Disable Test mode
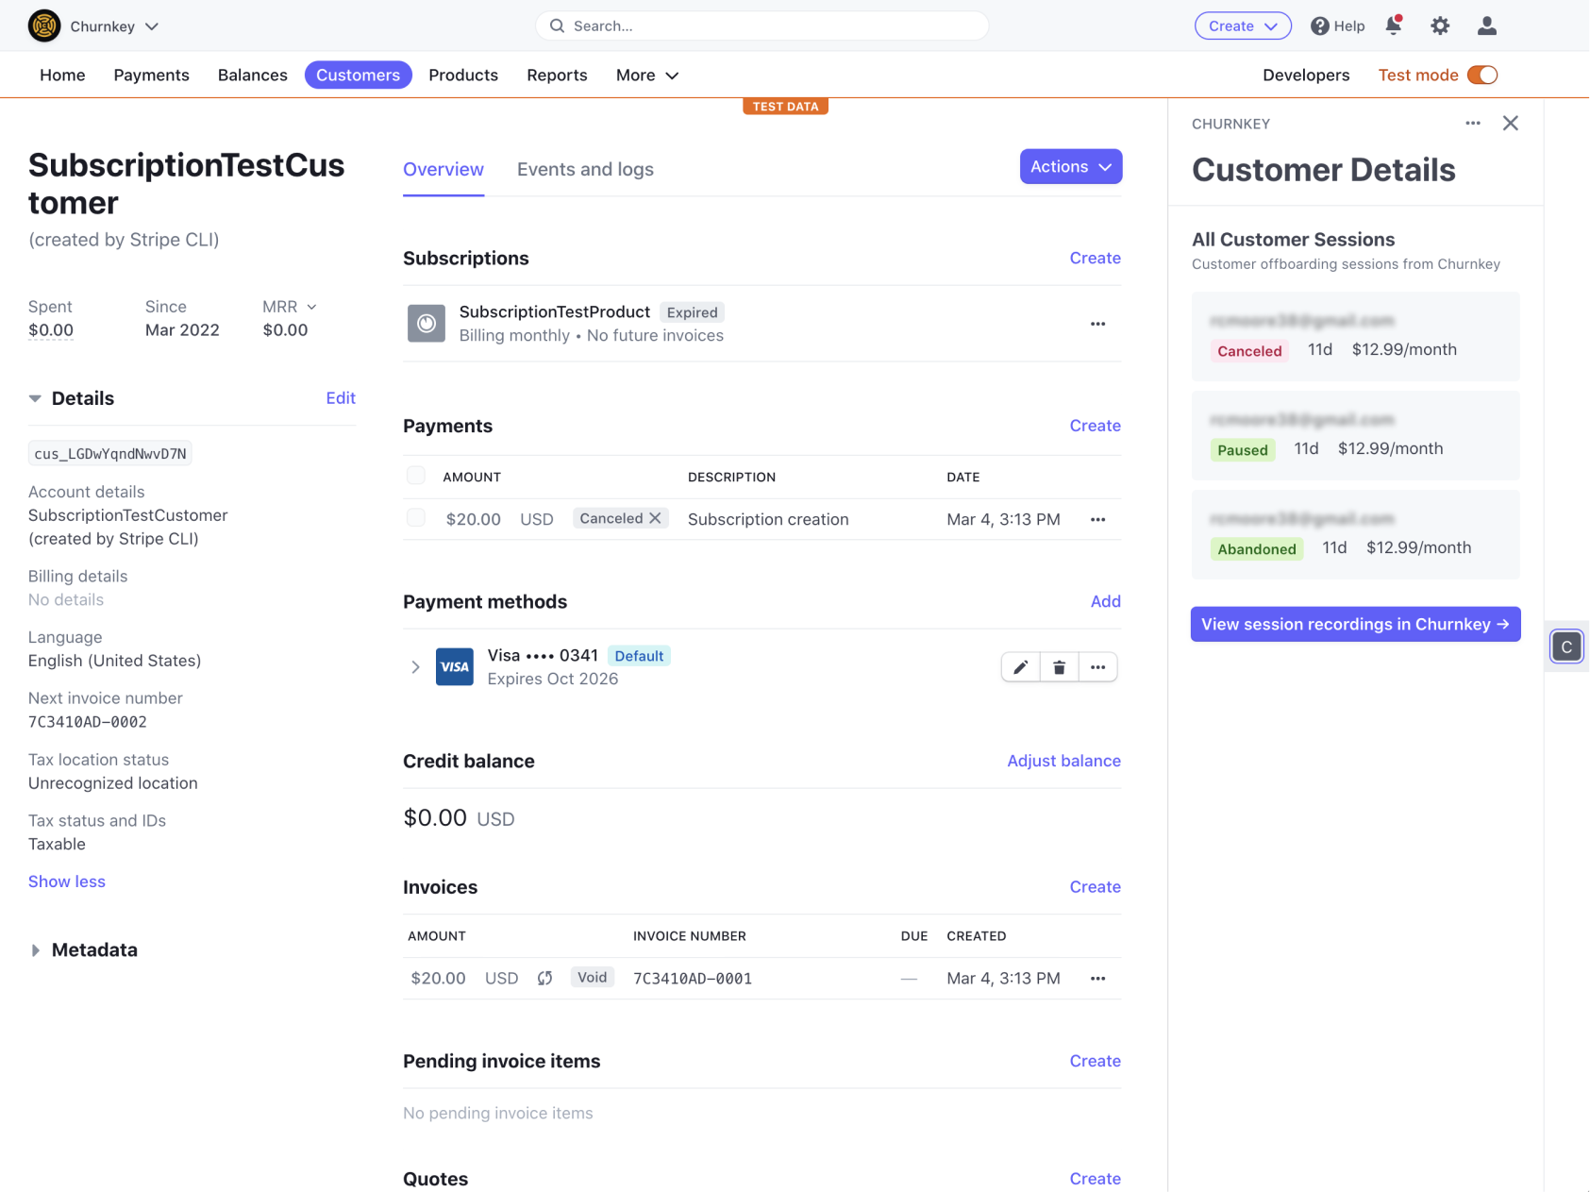The width and height of the screenshot is (1590, 1192). click(1481, 75)
